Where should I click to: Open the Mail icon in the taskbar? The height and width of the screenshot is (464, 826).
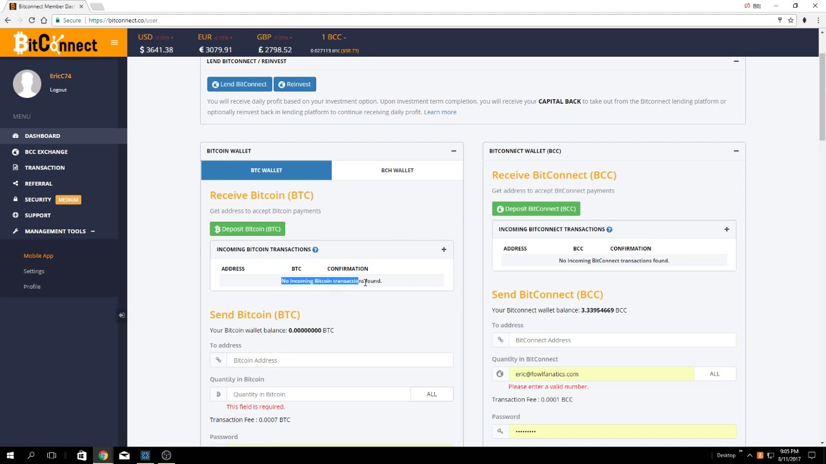125,456
